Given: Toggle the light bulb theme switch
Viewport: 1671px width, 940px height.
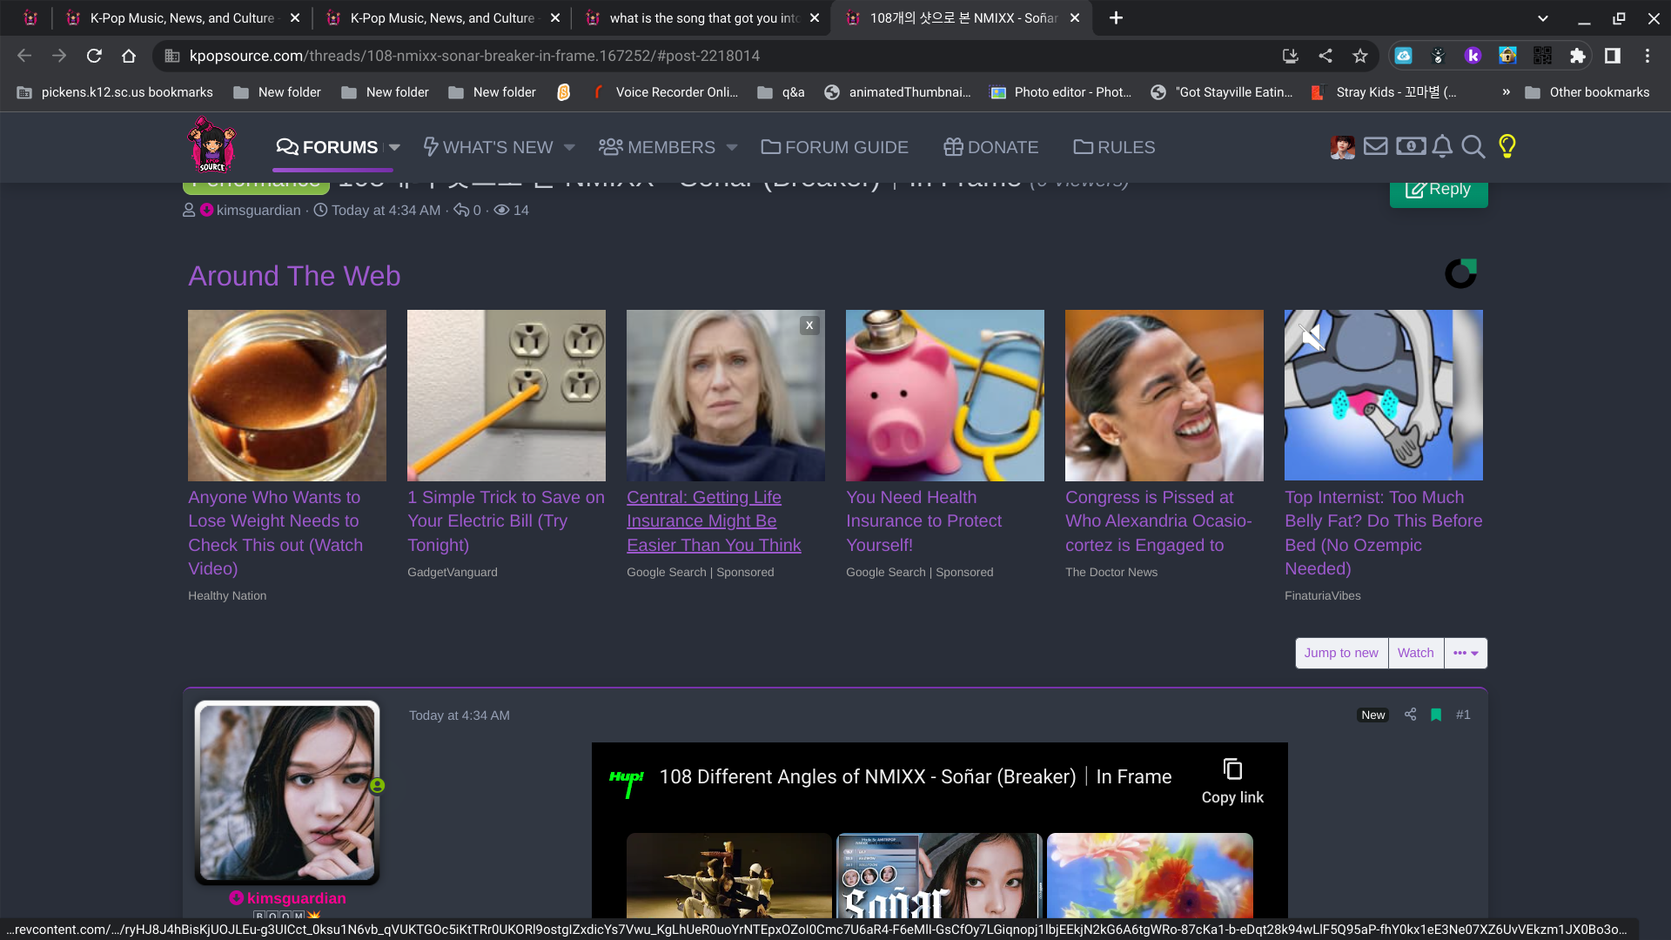Looking at the screenshot, I should point(1507,146).
